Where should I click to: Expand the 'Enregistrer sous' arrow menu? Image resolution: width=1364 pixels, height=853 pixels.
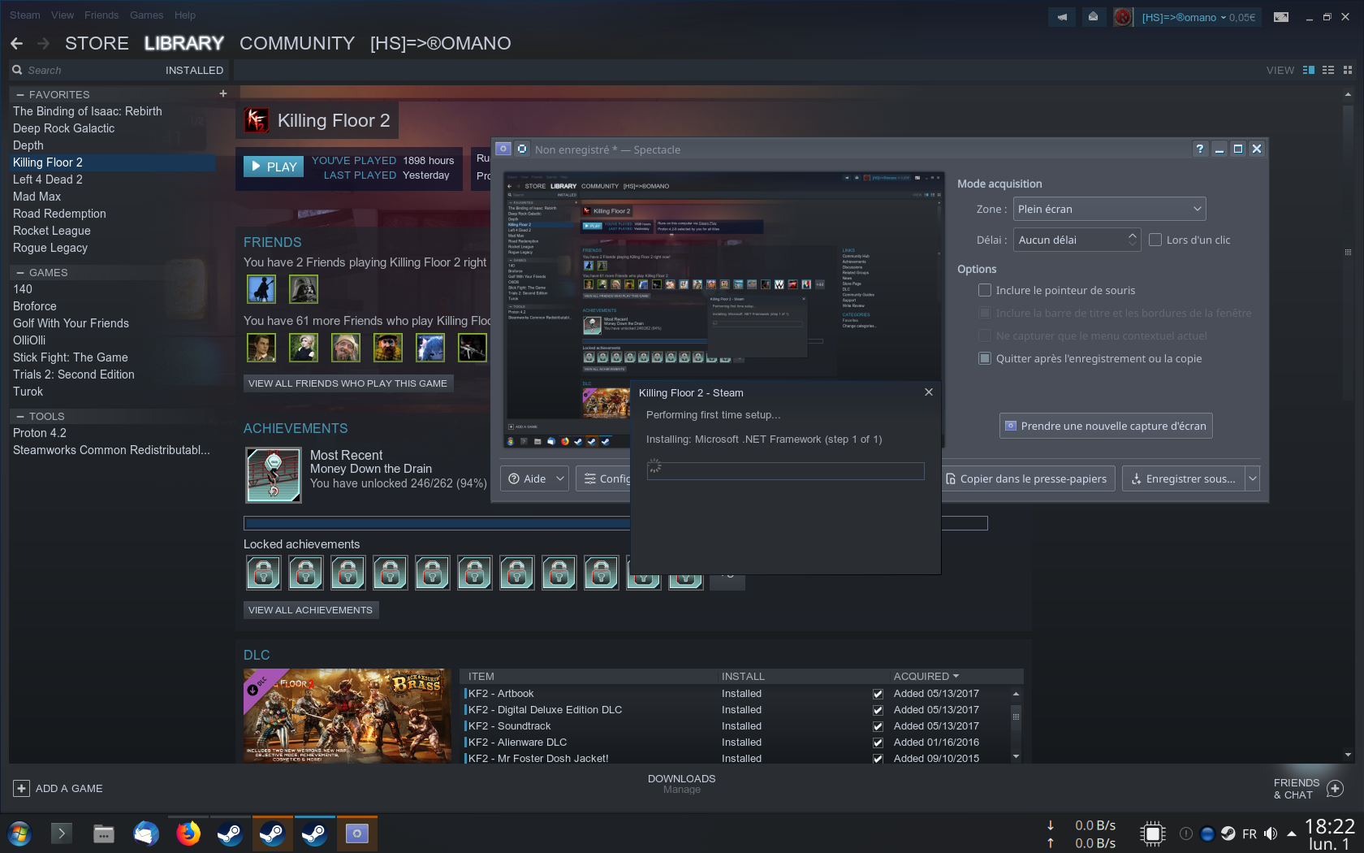click(x=1253, y=478)
